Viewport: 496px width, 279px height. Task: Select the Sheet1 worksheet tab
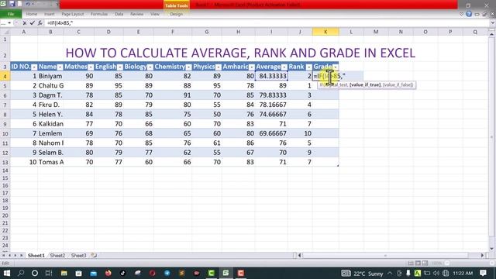[36, 255]
